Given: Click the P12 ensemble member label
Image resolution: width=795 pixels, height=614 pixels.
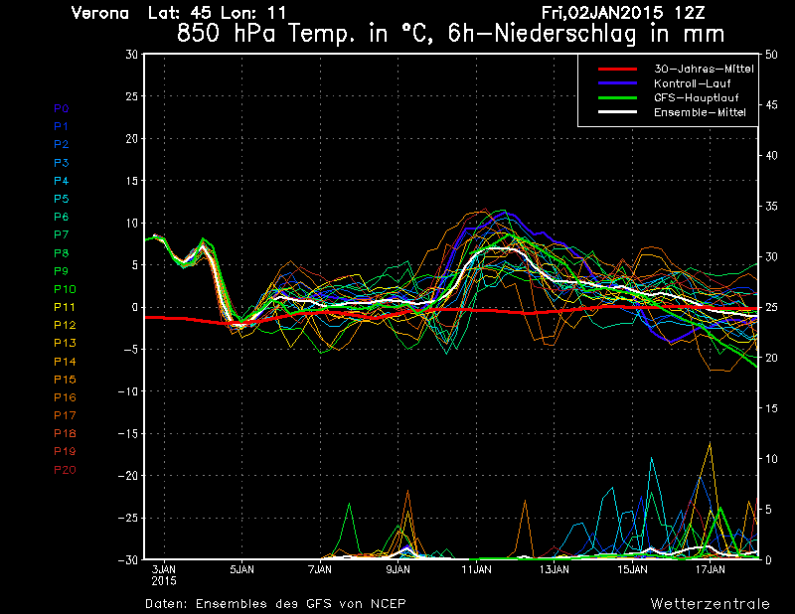Looking at the screenshot, I should pyautogui.click(x=65, y=325).
